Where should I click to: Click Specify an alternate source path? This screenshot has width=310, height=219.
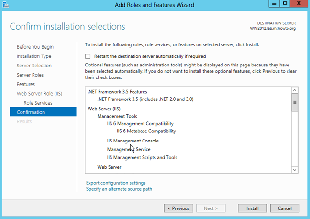119,189
